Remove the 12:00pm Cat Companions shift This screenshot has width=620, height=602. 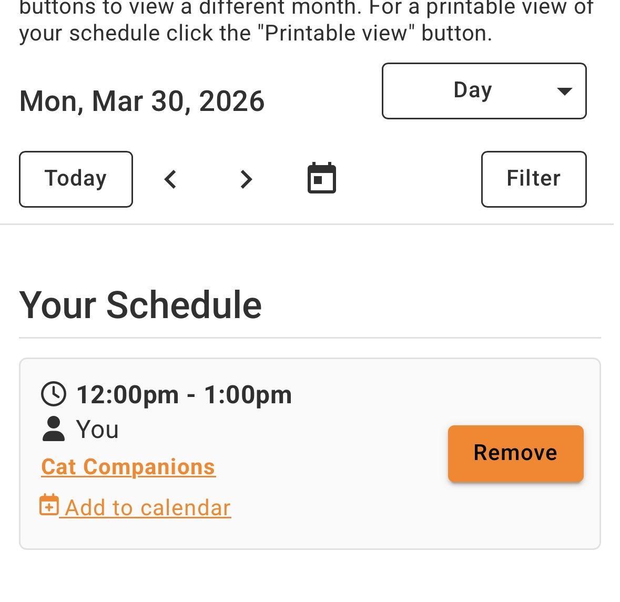click(x=515, y=453)
